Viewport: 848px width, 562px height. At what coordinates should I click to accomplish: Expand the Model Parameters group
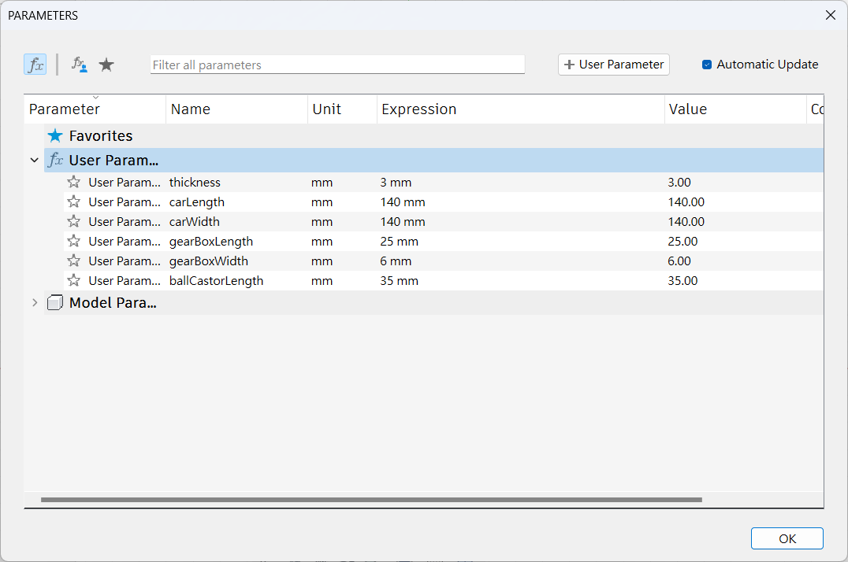point(34,303)
